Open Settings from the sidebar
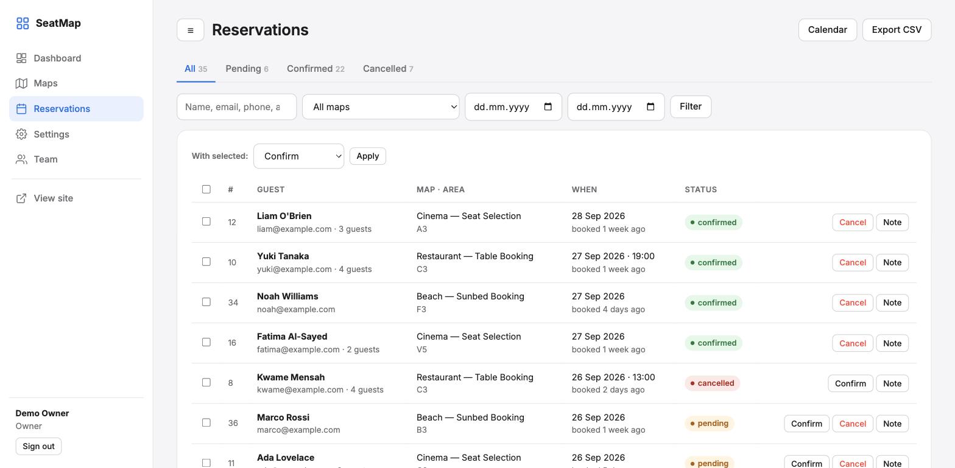 [x=76, y=134]
